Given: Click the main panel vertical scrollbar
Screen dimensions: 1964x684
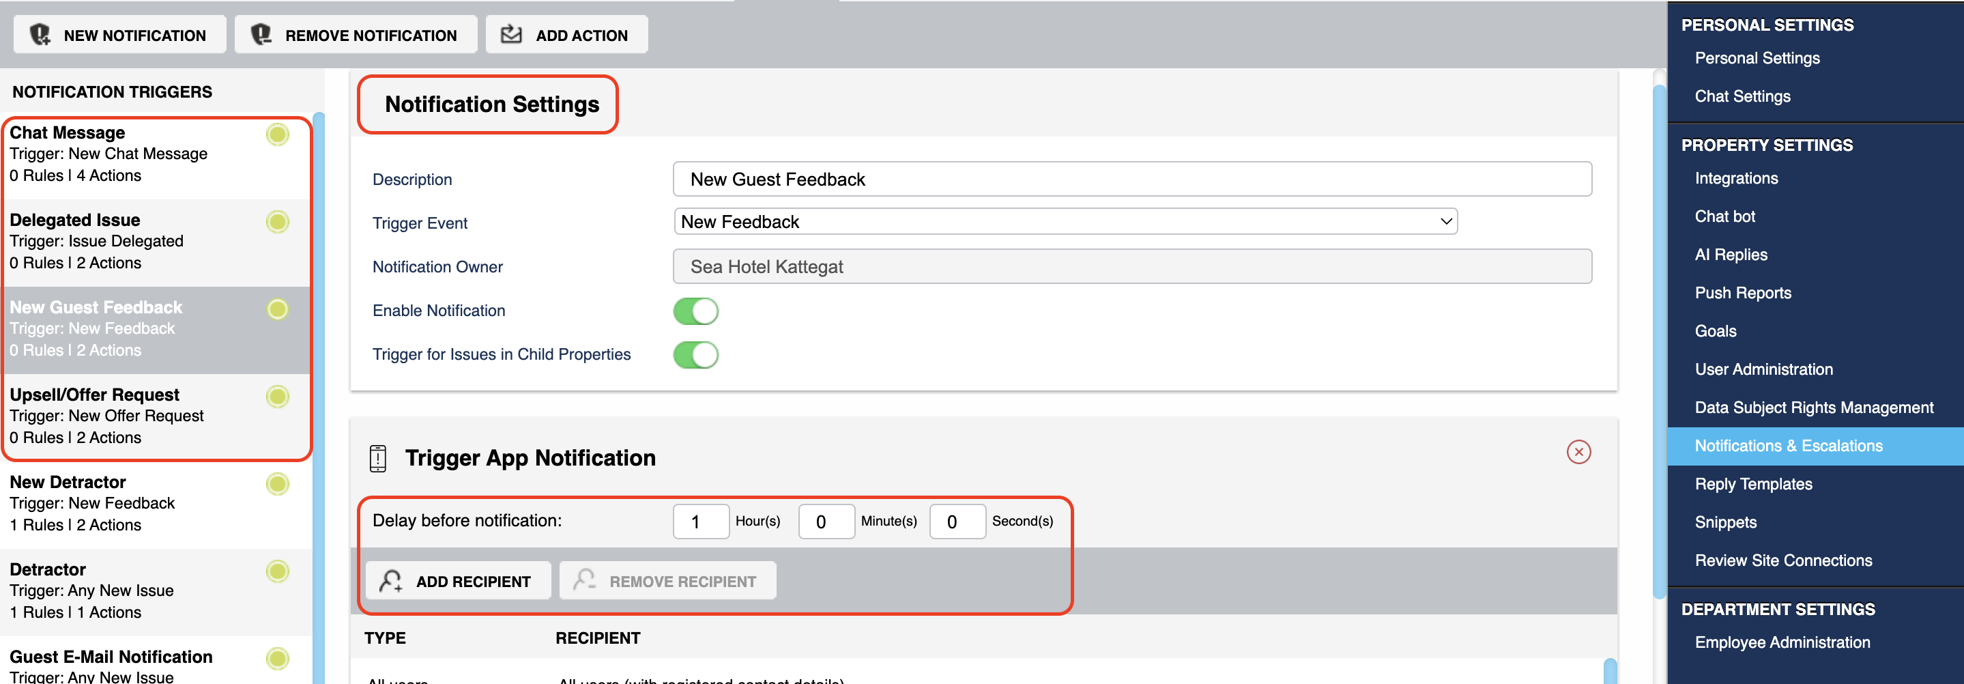Looking at the screenshot, I should 1658,341.
